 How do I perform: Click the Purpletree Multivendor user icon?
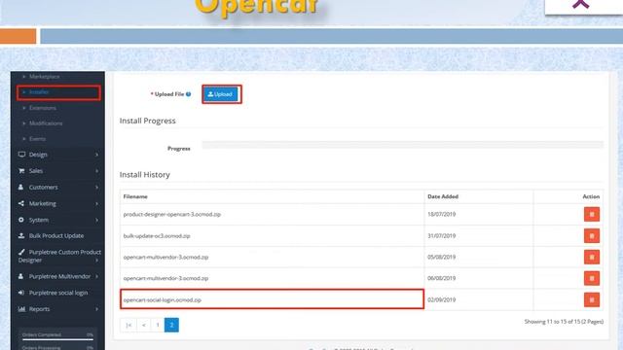pos(21,276)
